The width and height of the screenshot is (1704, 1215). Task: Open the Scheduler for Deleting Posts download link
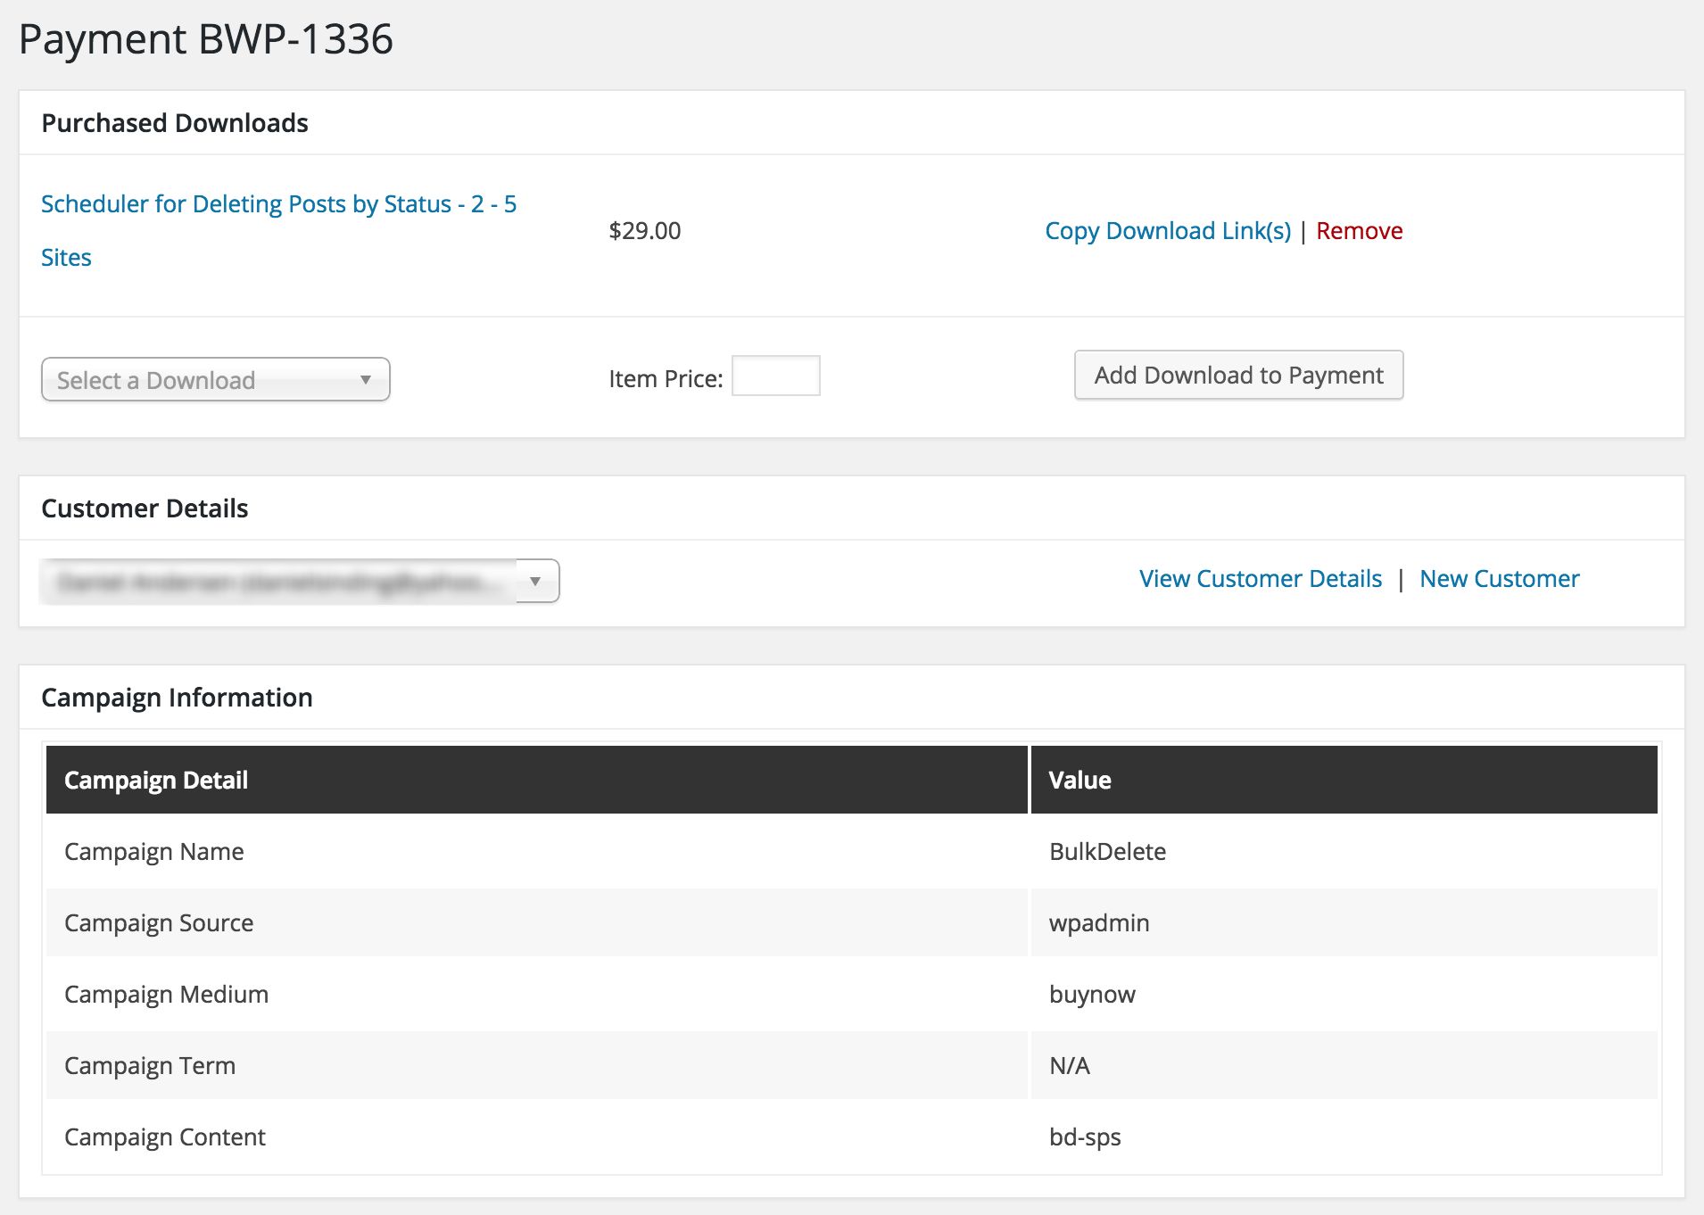tap(278, 204)
